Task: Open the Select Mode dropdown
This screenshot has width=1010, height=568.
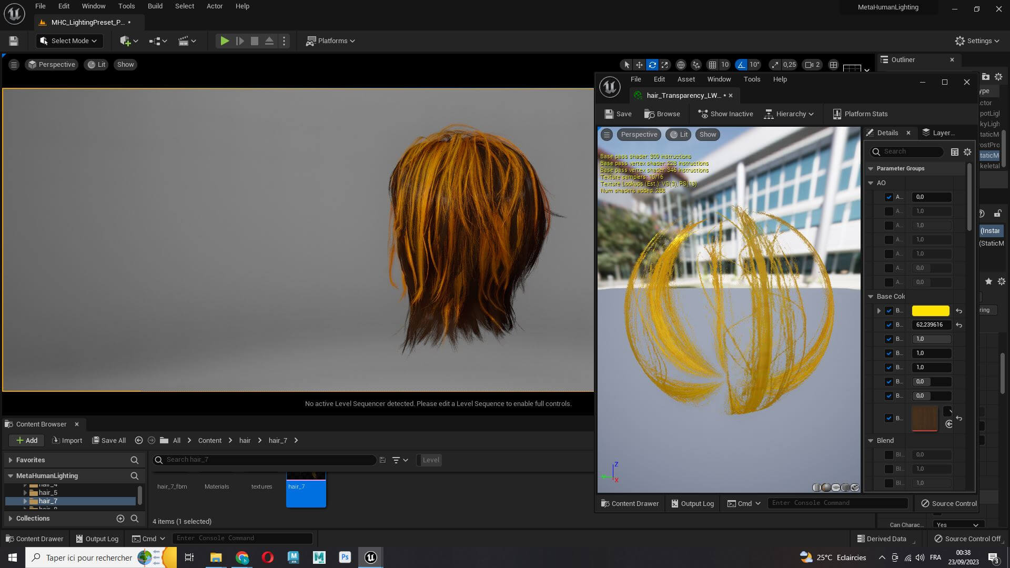Action: 69,41
